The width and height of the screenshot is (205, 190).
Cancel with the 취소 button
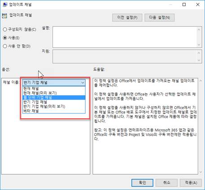pyautogui.click(x=166, y=182)
